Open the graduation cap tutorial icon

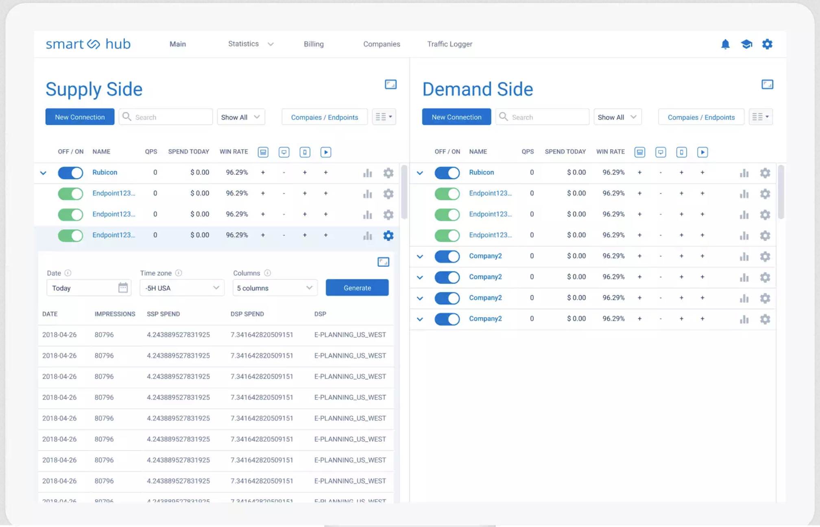(x=746, y=44)
